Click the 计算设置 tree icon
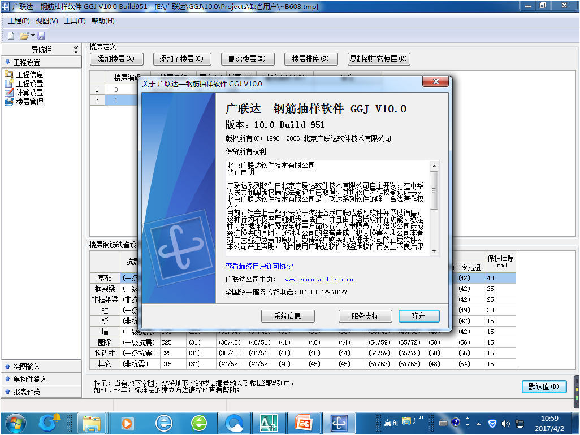580x435 pixels. pyautogui.click(x=9, y=93)
